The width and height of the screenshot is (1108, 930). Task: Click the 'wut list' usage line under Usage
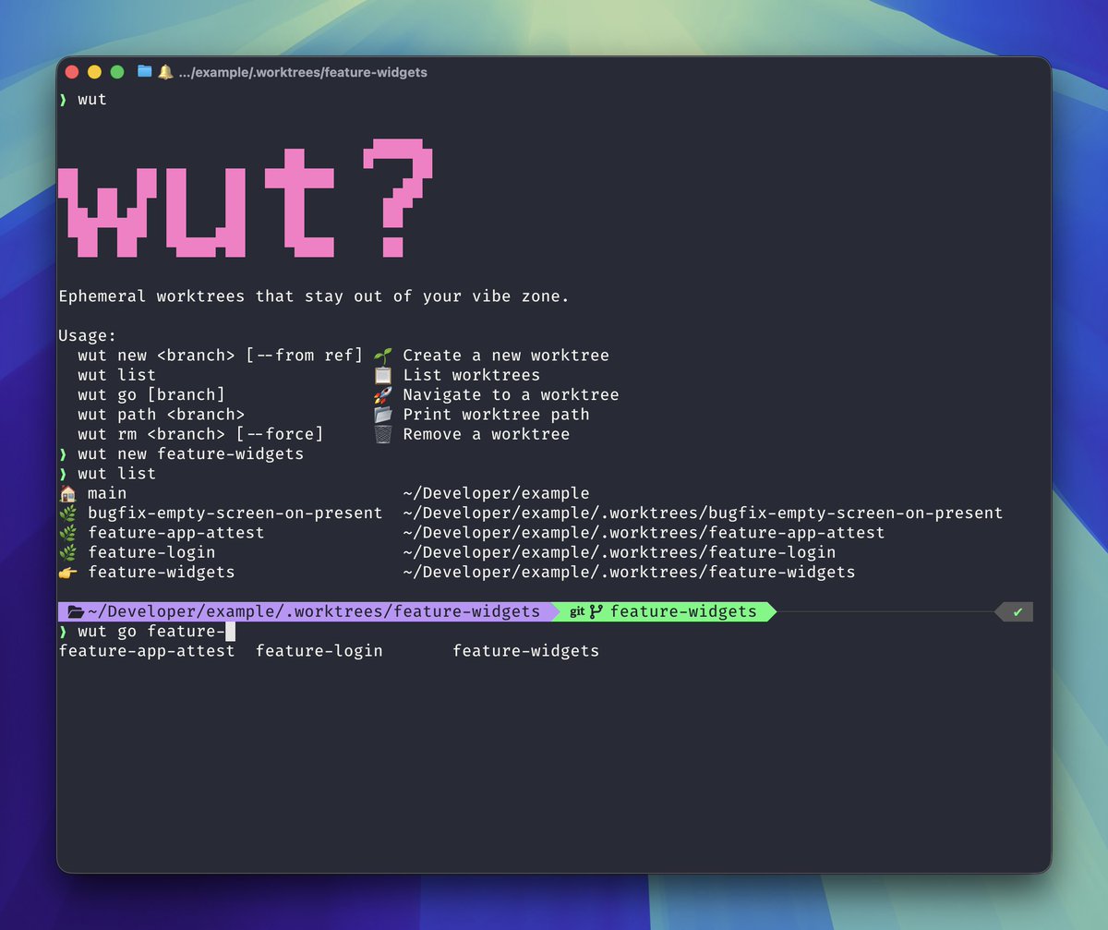point(117,375)
